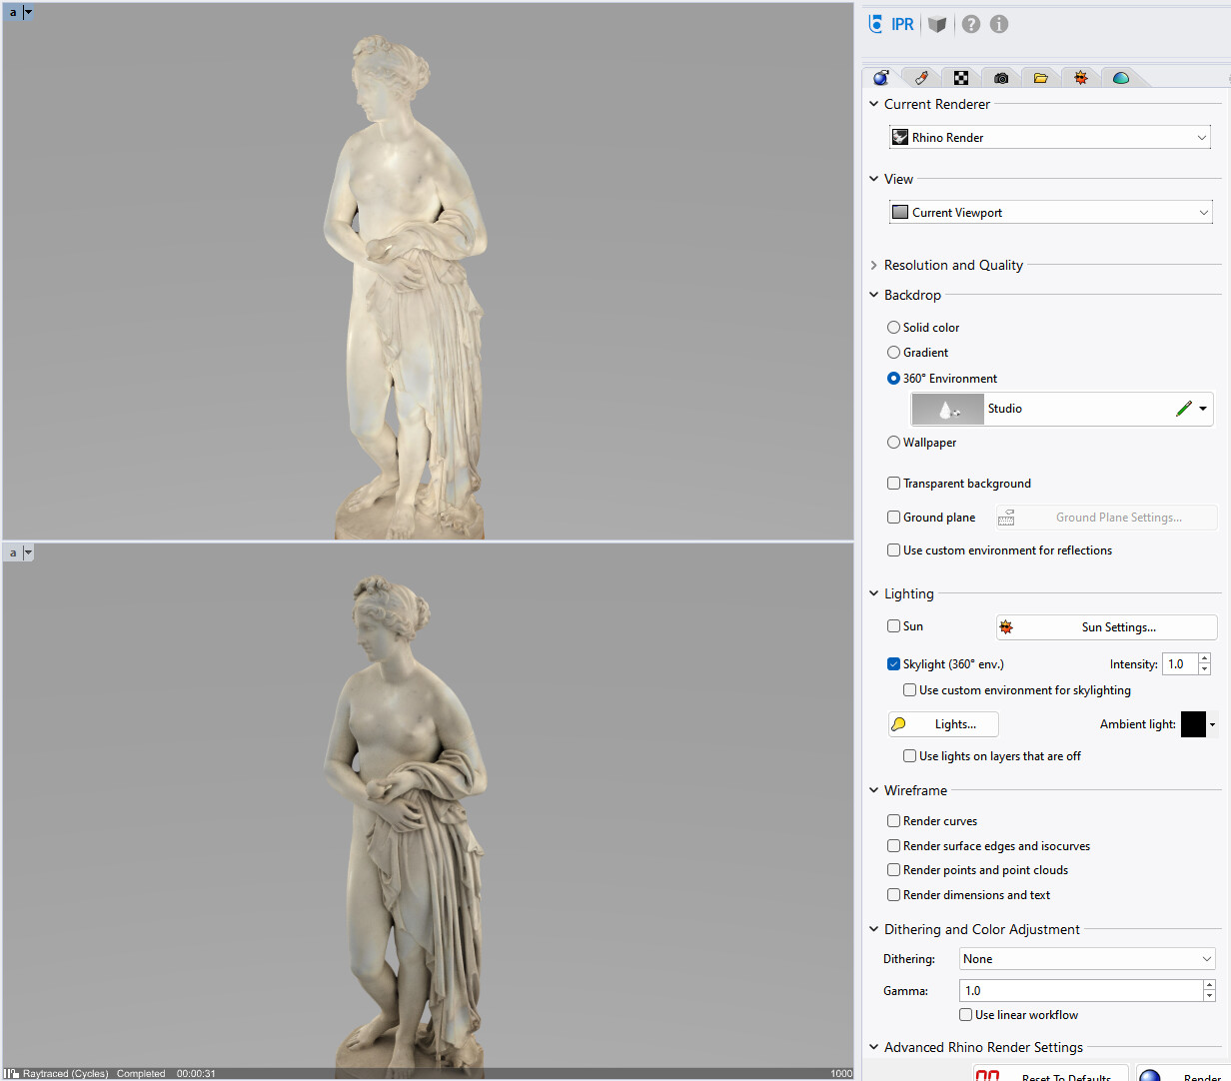Click the render cube icon in the toolbar
The height and width of the screenshot is (1081, 1231).
pos(936,23)
